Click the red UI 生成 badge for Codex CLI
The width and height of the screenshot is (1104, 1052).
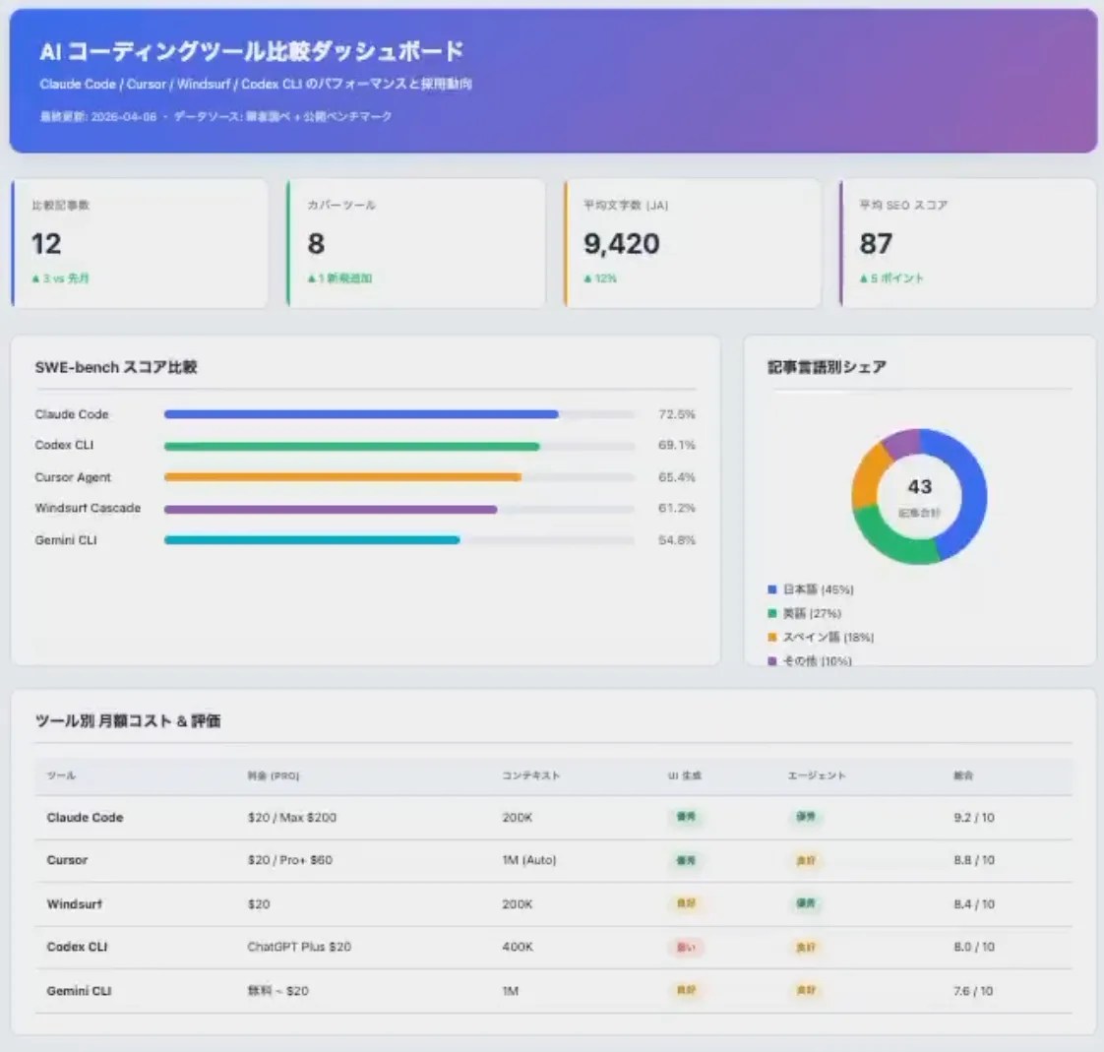[x=686, y=947]
